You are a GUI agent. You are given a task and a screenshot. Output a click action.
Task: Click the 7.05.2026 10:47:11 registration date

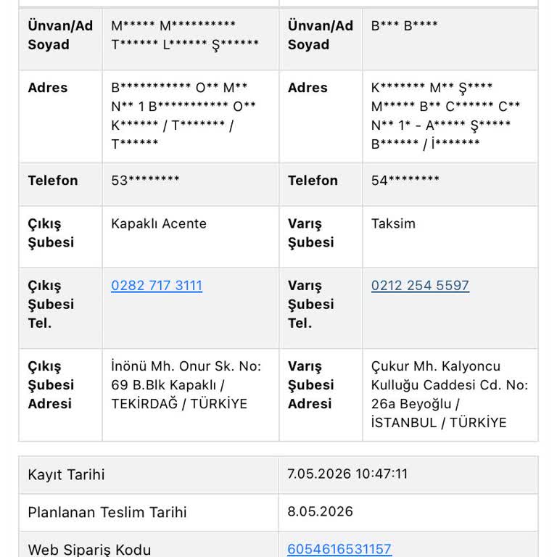point(348,474)
